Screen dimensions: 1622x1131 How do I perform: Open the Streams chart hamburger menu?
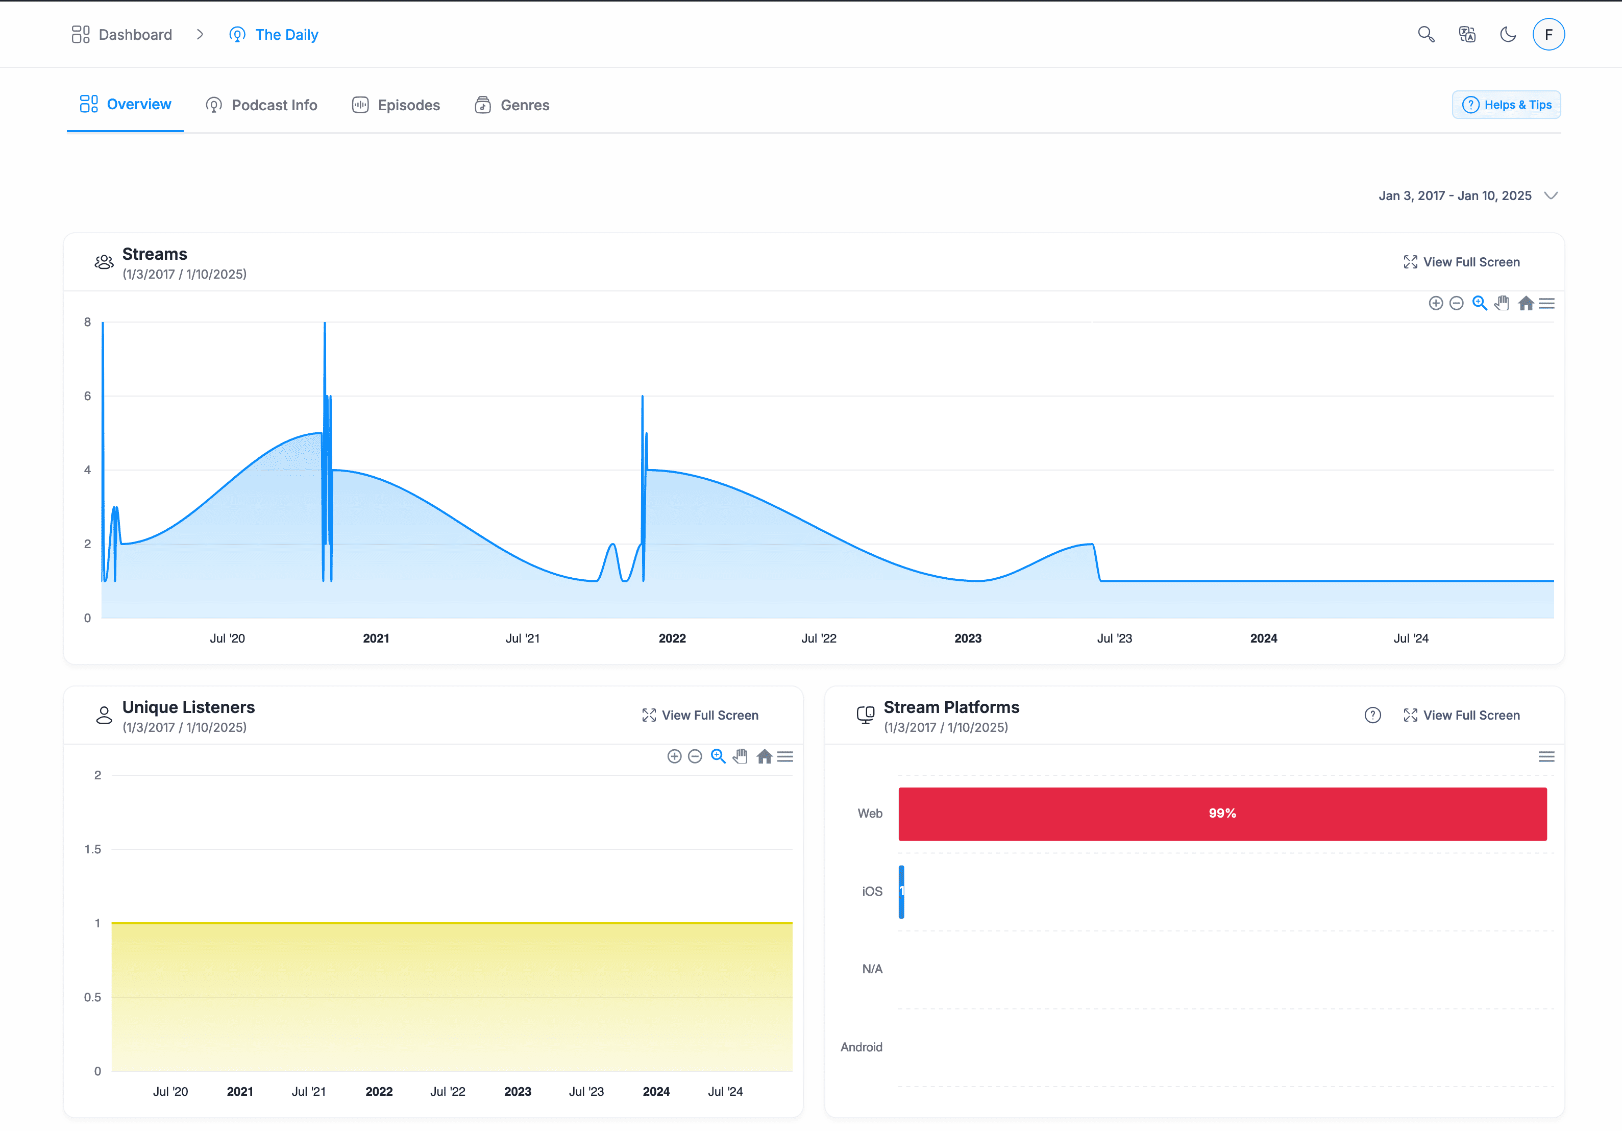[x=1546, y=303]
